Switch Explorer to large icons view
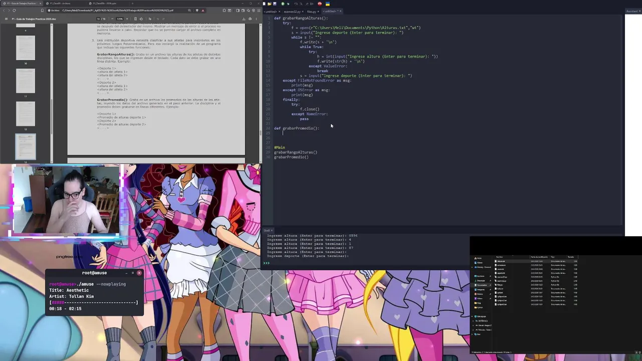The image size is (642, 361). [640, 352]
